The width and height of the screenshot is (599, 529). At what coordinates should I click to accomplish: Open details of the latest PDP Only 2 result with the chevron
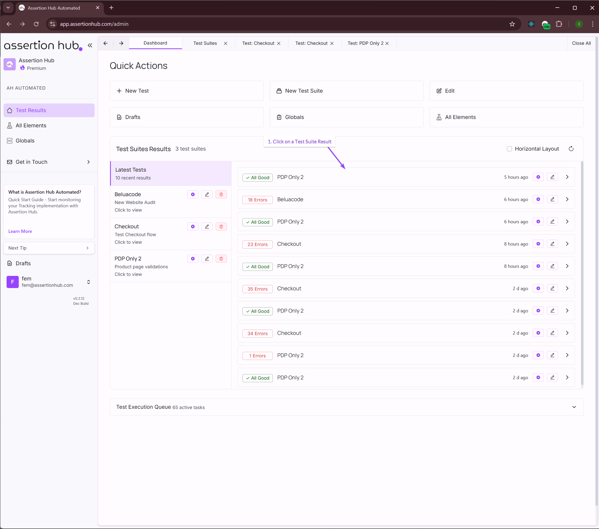click(x=567, y=177)
